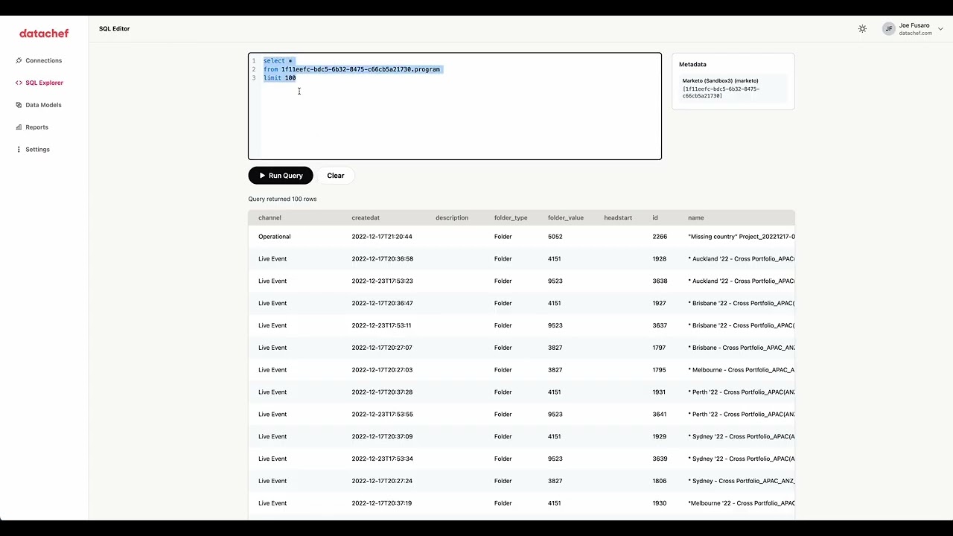
Task: Click id cell 1927
Action: [660, 304]
